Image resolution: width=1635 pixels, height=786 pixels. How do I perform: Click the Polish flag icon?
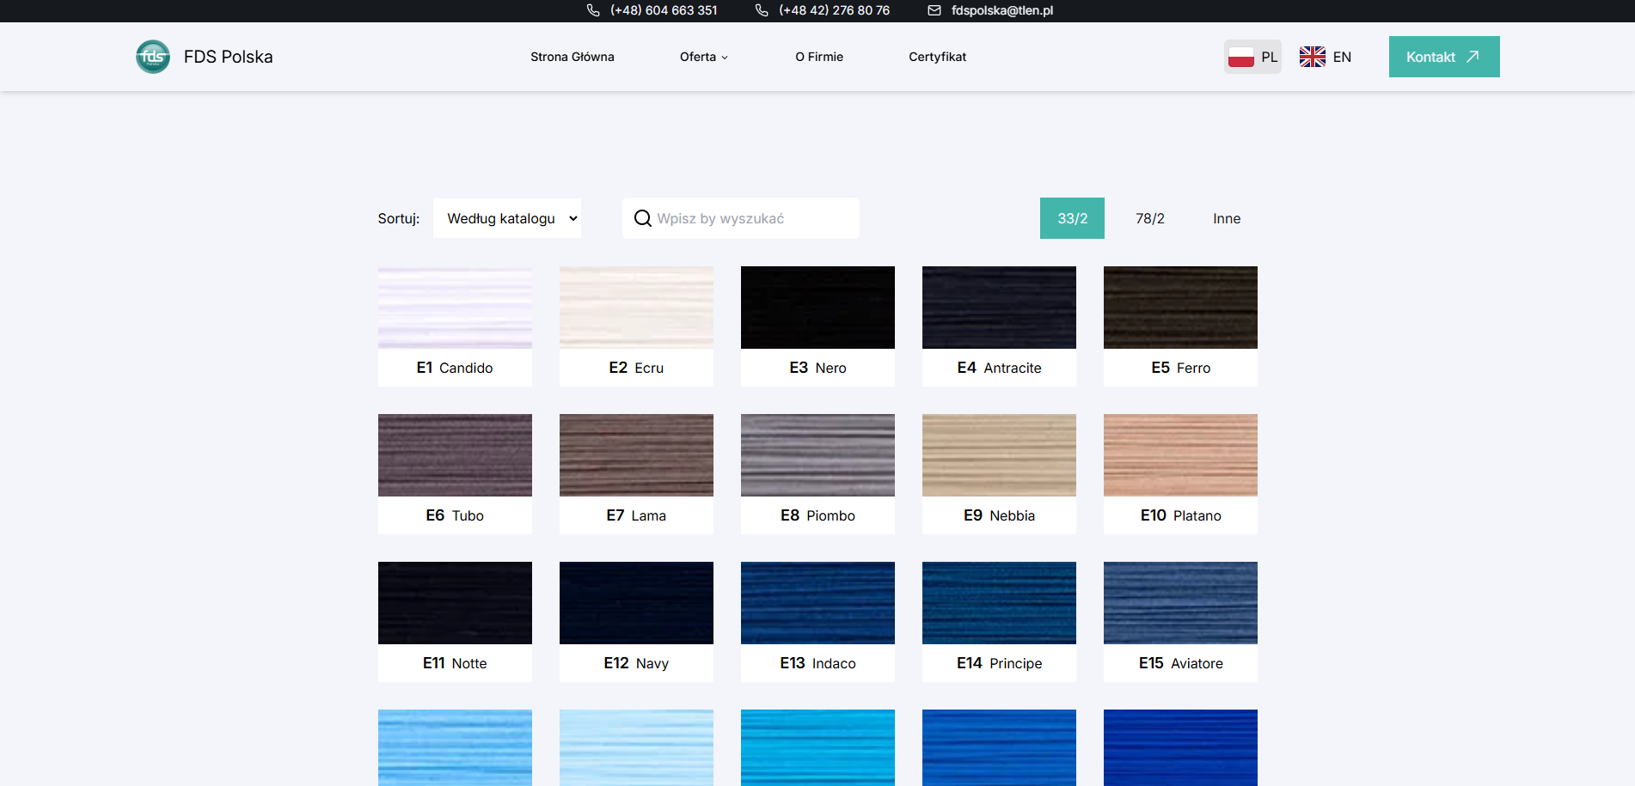click(1241, 57)
